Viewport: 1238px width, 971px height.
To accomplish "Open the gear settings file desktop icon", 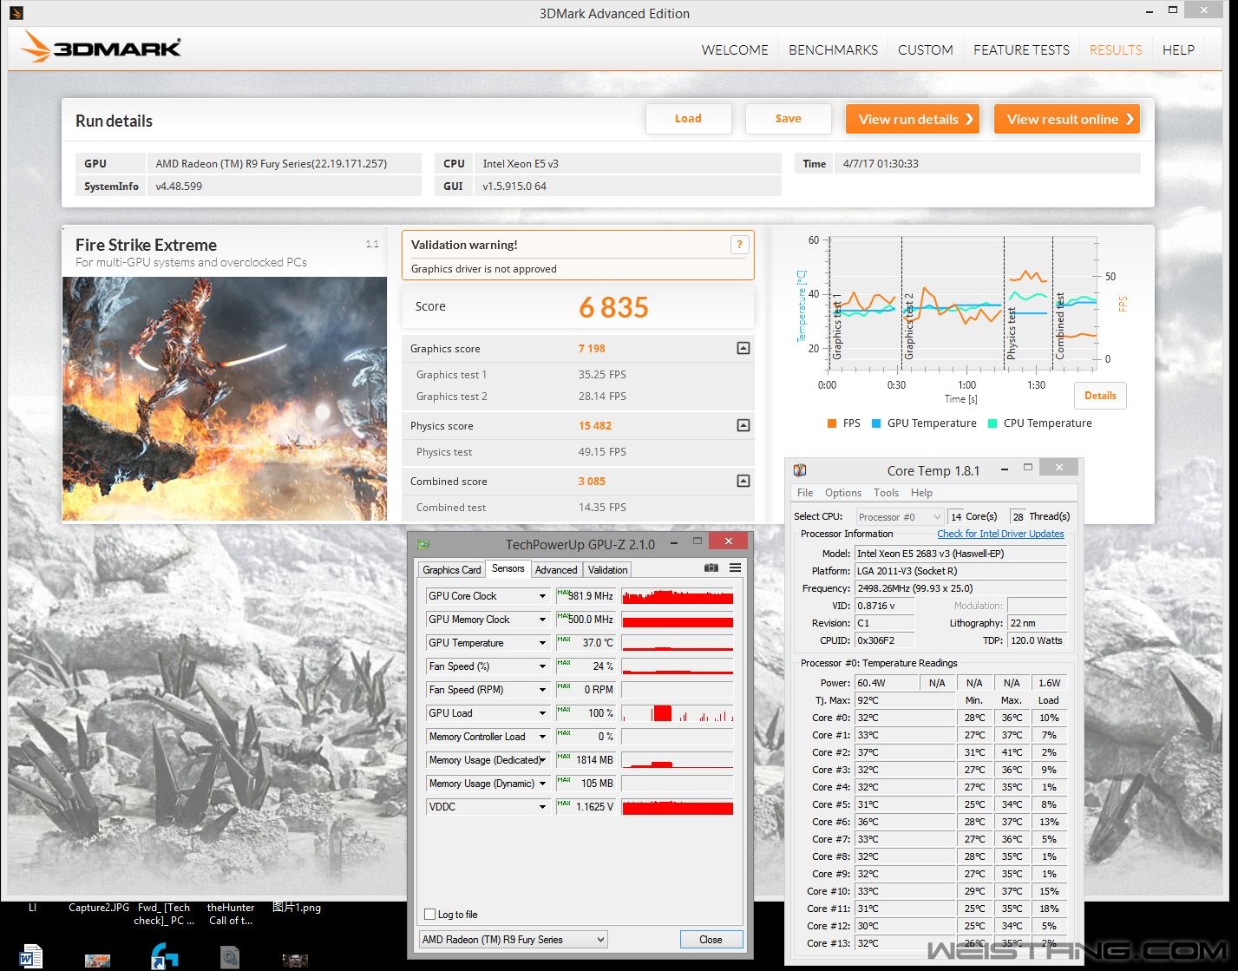I will coord(229,957).
